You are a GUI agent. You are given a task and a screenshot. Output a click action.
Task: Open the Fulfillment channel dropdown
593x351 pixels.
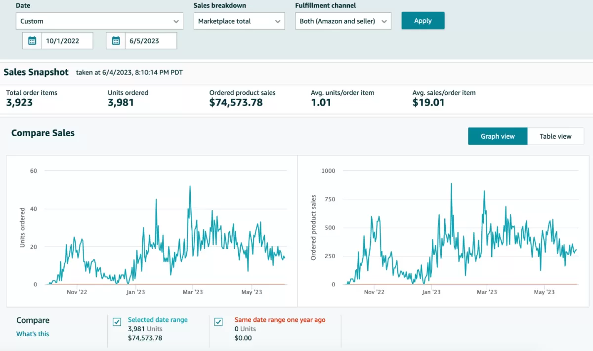tap(343, 21)
